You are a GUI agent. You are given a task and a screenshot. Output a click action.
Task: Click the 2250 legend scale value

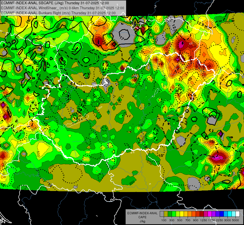(x=220, y=220)
